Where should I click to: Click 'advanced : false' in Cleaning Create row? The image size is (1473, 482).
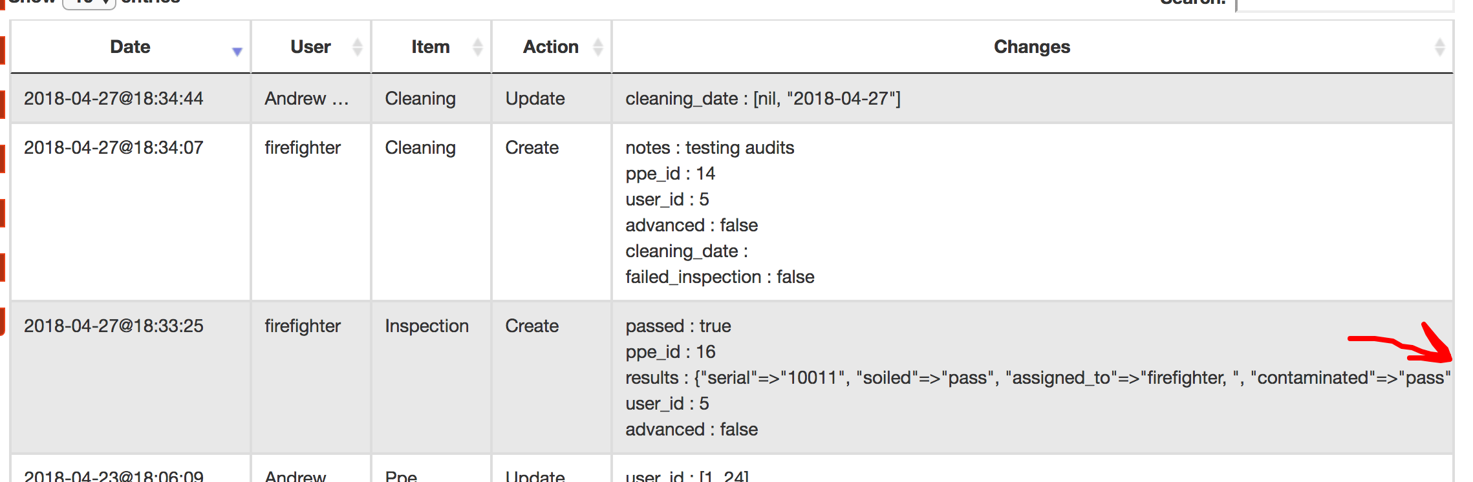pyautogui.click(x=692, y=225)
